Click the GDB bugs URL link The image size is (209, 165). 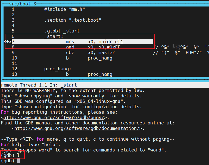tap(54, 117)
